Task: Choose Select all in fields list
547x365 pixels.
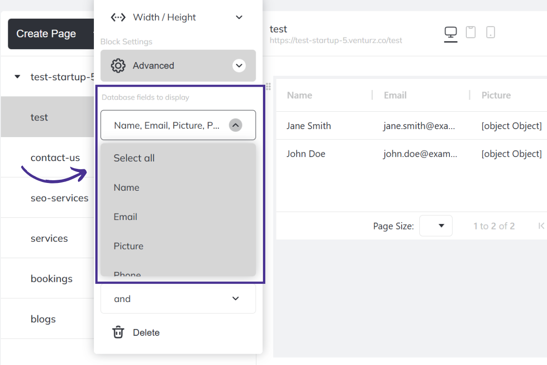Action: [134, 158]
